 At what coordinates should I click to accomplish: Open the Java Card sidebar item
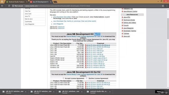coord(28,14)
